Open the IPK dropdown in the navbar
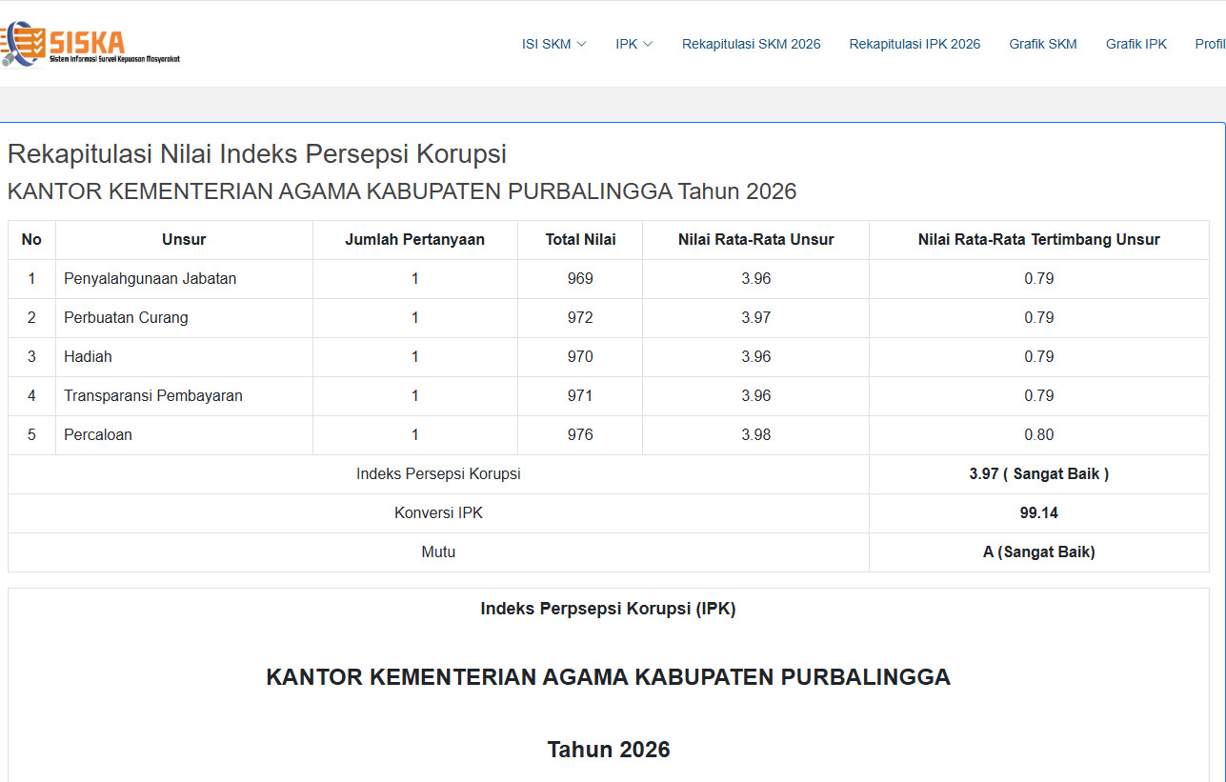The height and width of the screenshot is (782, 1226). point(634,44)
